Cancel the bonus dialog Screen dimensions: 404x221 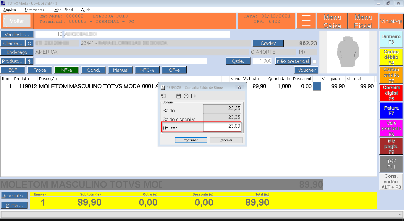[226, 140]
